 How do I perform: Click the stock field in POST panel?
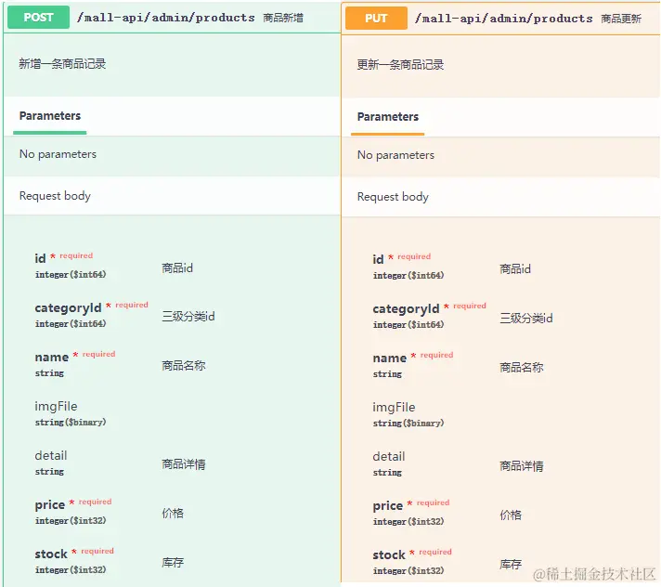coord(51,554)
